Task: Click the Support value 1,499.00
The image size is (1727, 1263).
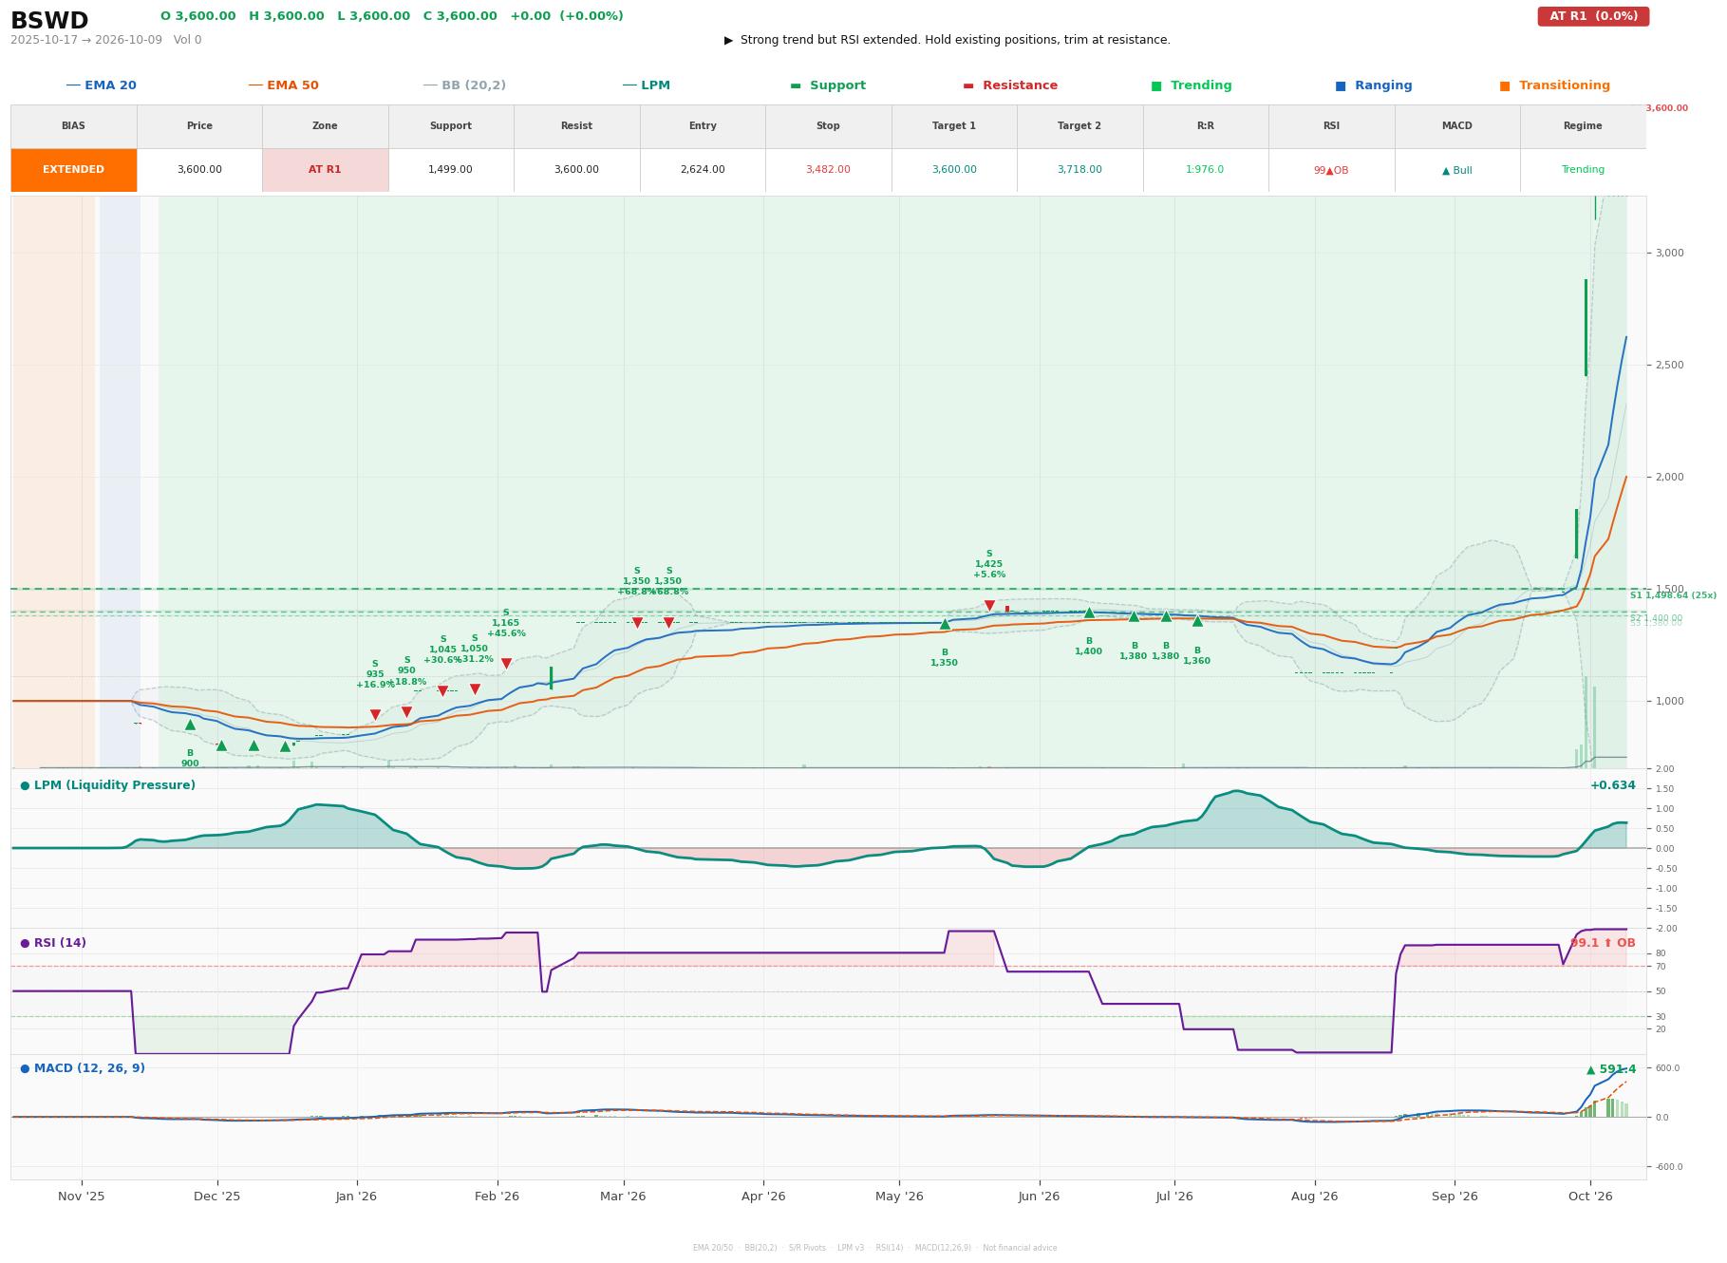Action: [451, 170]
